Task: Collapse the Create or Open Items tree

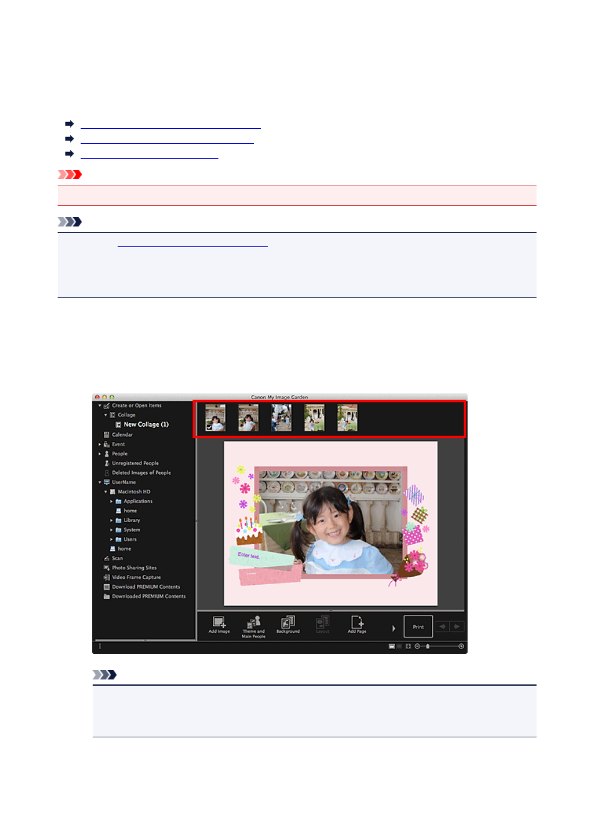Action: [x=100, y=406]
